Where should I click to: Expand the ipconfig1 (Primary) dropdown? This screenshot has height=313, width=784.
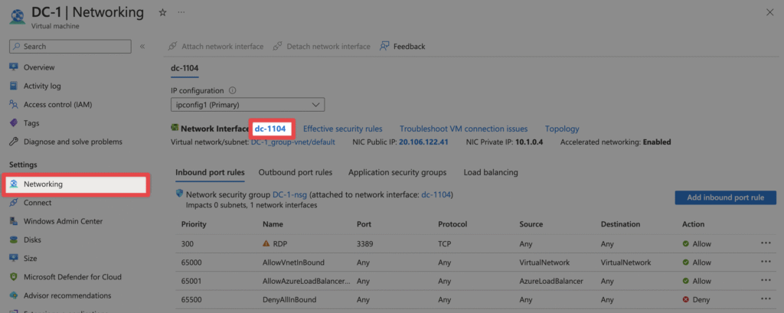(247, 105)
